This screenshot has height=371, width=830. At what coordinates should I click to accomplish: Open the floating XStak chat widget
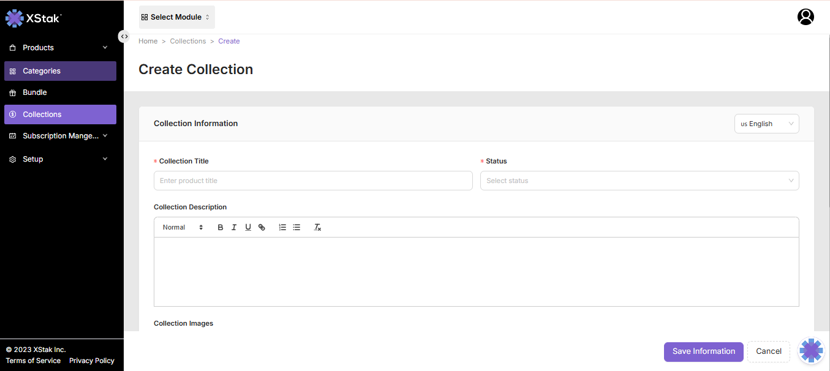pos(811,351)
